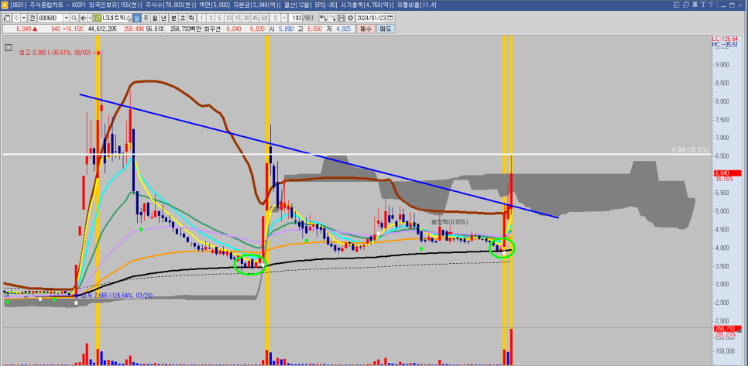The width and height of the screenshot is (748, 366).
Task: Click the 매도 sell button
Action: (385, 29)
